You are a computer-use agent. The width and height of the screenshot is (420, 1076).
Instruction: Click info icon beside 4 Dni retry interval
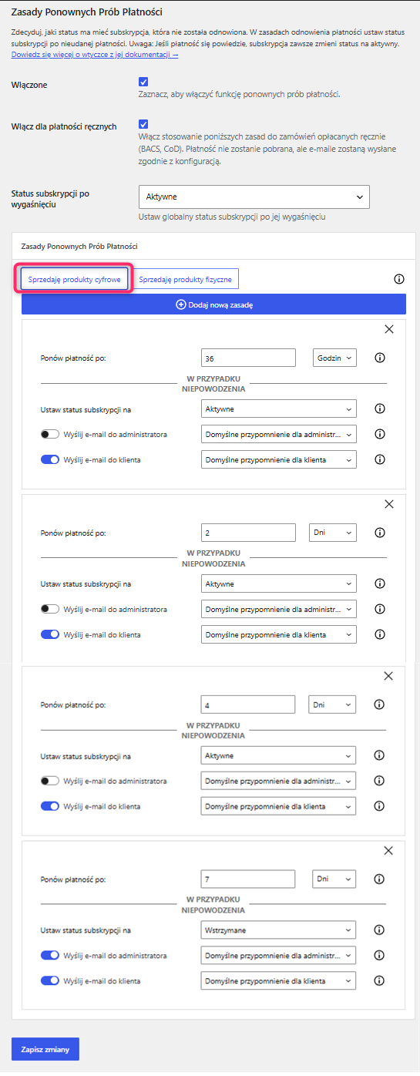[380, 704]
